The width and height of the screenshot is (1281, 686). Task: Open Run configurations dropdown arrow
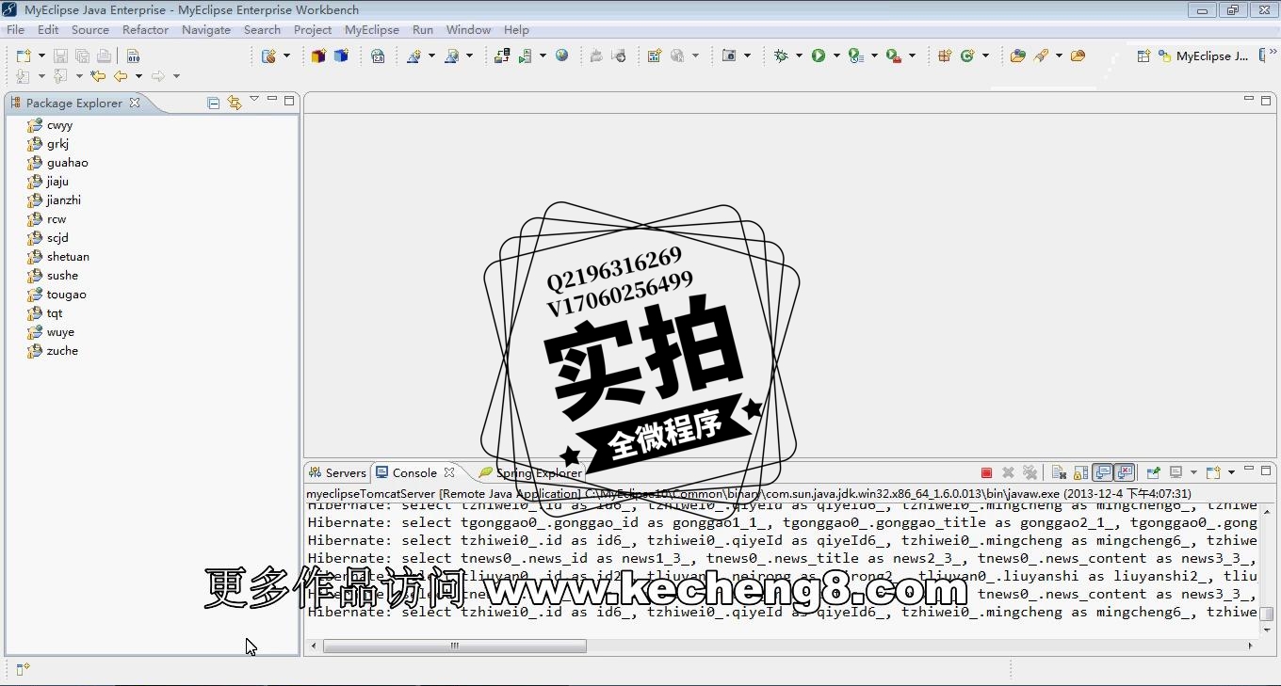coord(836,56)
